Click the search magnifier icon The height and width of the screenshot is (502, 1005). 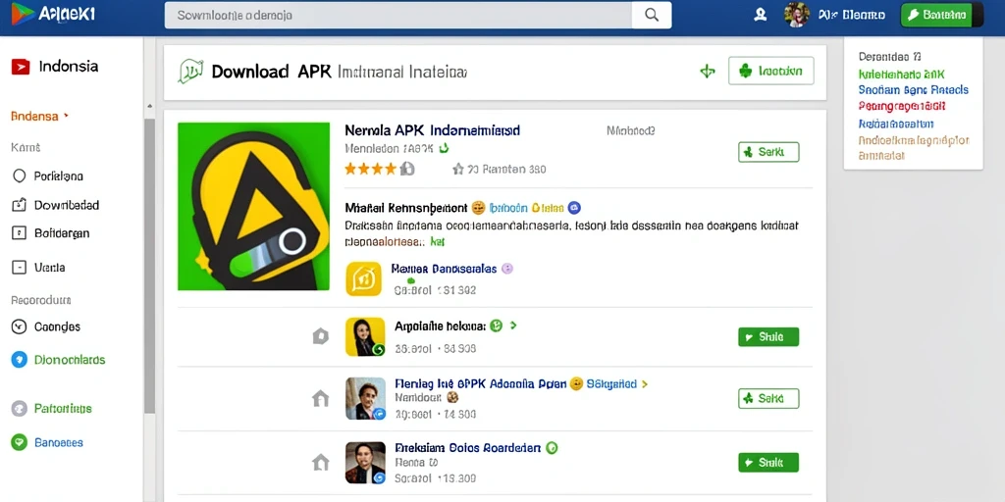(652, 15)
